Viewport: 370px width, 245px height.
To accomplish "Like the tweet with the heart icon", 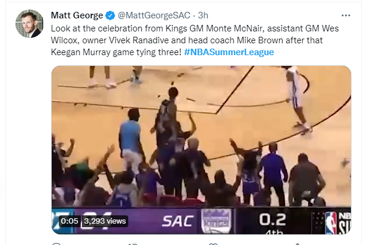I will (x=209, y=242).
